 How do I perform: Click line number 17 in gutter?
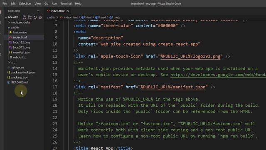[55, 87]
